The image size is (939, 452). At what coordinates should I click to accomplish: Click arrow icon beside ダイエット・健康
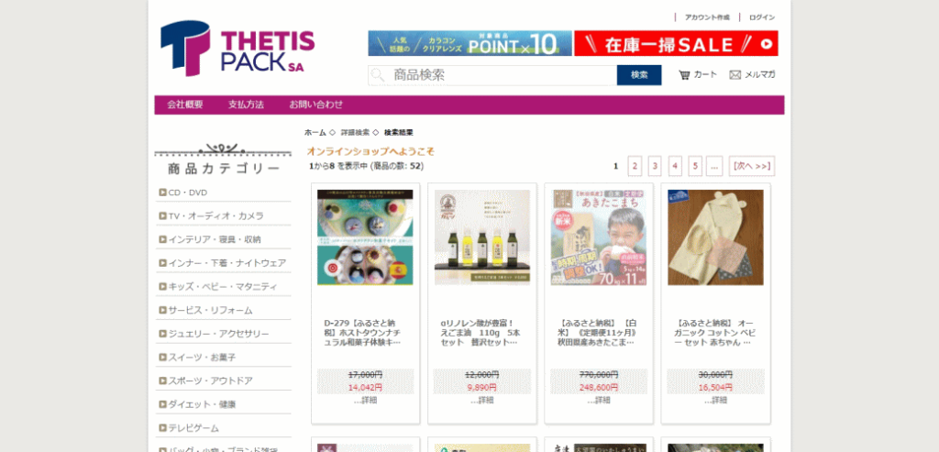pos(162,404)
